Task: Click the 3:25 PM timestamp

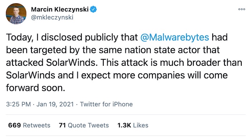Action: tap(18, 104)
